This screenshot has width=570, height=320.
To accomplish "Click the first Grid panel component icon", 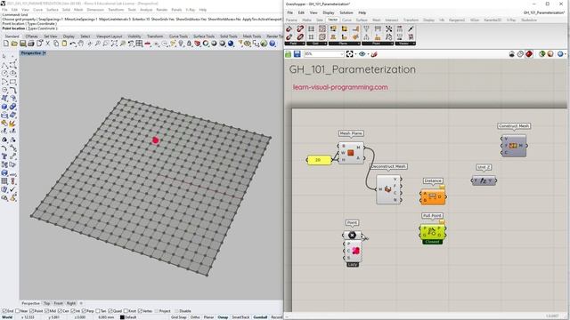I will (311, 29).
